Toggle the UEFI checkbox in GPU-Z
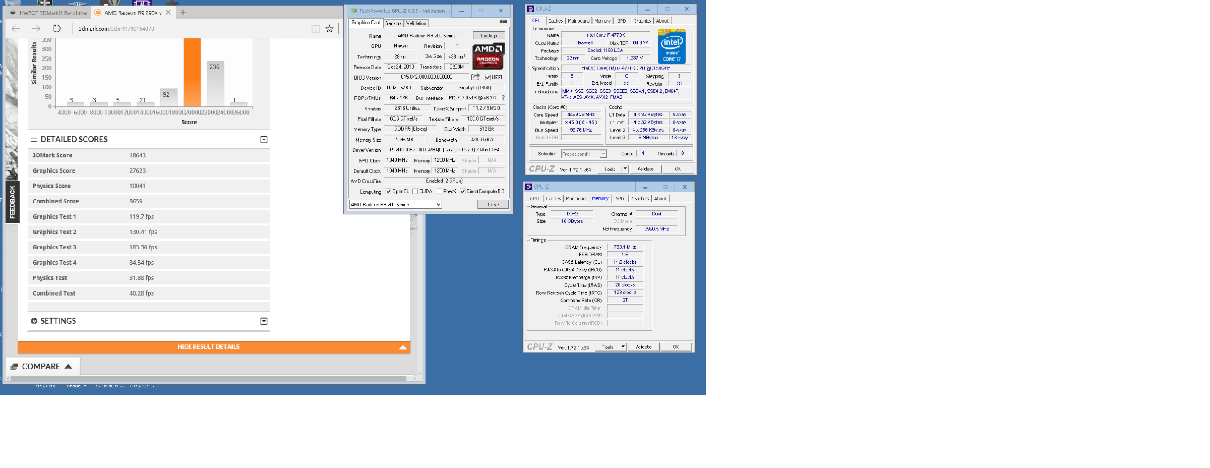Screen dimensions: 1210x468 (x=488, y=77)
